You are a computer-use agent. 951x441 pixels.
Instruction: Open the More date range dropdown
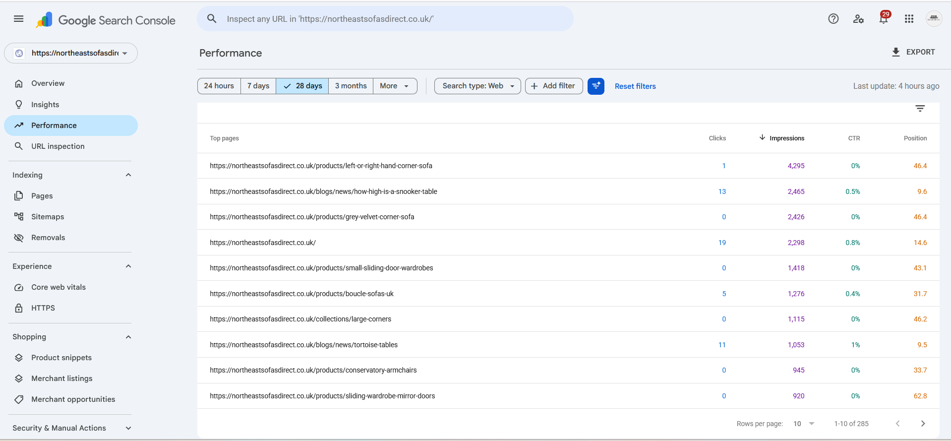pos(395,86)
